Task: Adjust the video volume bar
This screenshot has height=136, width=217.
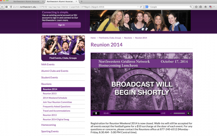Action: [x=179, y=113]
